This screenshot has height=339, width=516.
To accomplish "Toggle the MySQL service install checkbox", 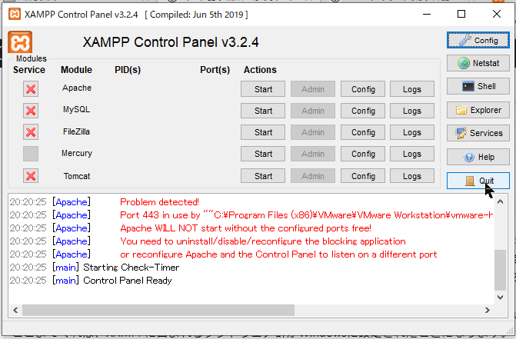I will [31, 111].
